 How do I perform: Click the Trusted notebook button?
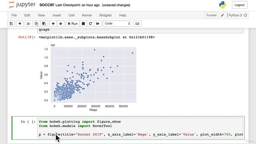coord(211,15)
